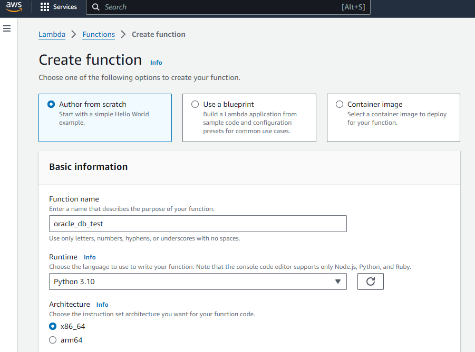Click the Function name input field
475x352 pixels.
[x=198, y=224]
